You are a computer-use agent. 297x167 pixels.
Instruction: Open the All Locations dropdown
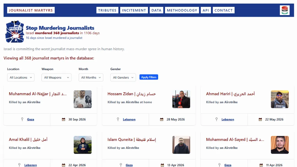point(21,77)
